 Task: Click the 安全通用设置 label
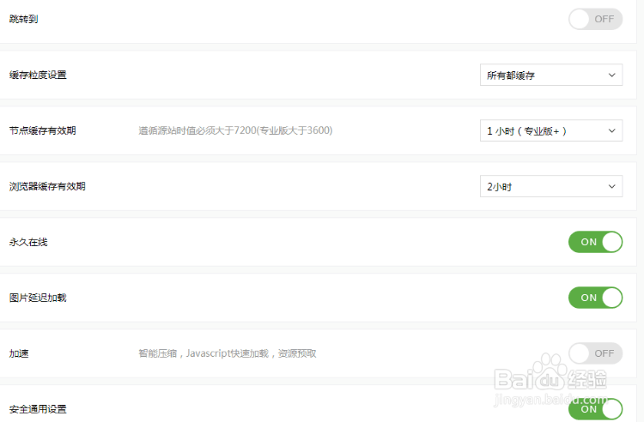coord(38,409)
